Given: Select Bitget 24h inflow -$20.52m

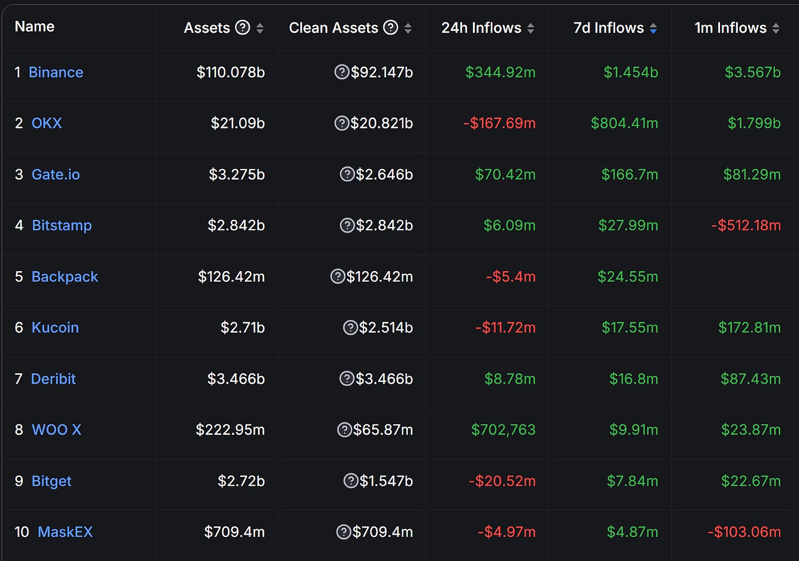Looking at the screenshot, I should [x=502, y=481].
